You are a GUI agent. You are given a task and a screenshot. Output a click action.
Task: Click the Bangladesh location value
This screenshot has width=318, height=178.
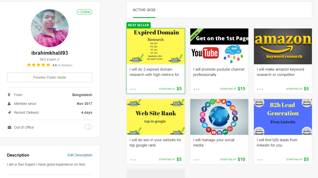pyautogui.click(x=82, y=95)
